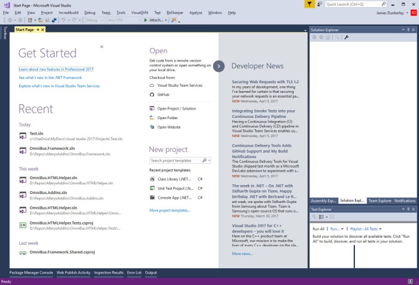Click the status bar notification icon
Viewport: 419px width, 285px height.
(x=410, y=281)
